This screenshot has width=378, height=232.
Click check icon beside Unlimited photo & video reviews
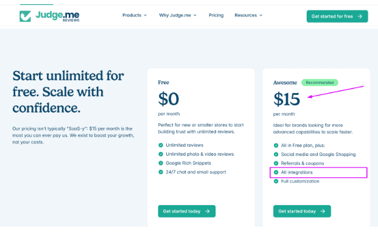(161, 154)
